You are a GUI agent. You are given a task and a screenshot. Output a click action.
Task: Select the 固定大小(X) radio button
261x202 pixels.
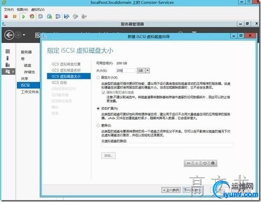[x=98, y=78]
